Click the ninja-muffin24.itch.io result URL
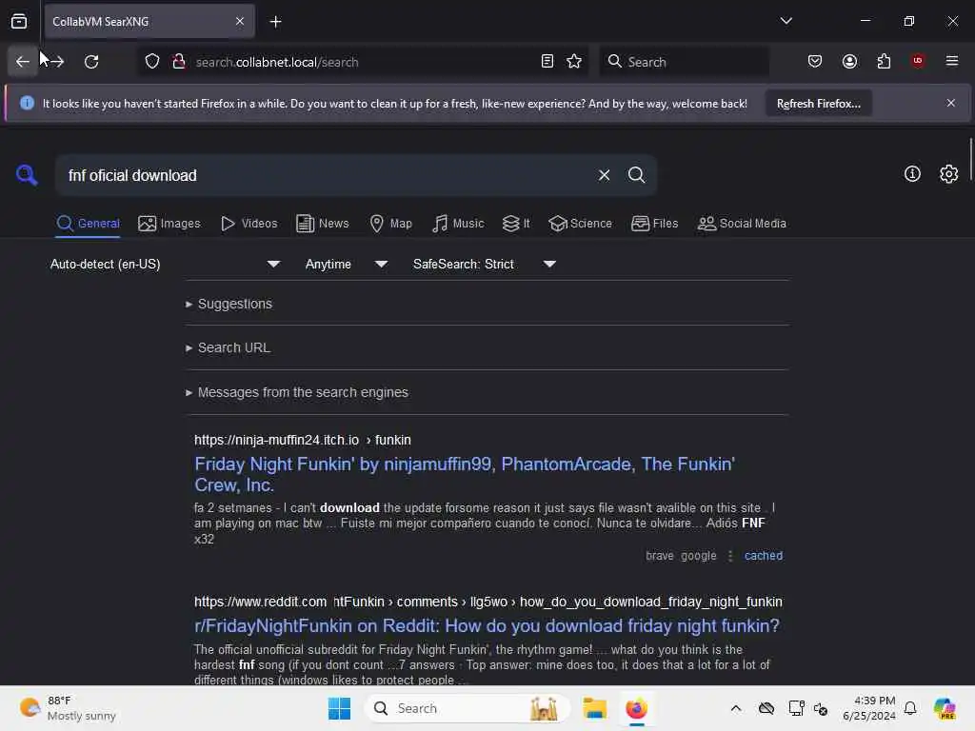 click(x=302, y=440)
